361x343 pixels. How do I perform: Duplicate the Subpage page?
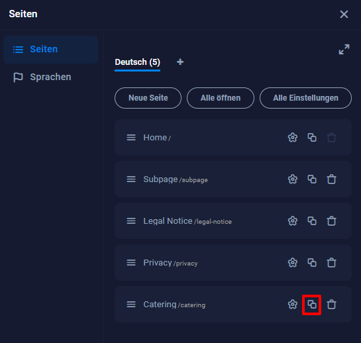pos(312,179)
